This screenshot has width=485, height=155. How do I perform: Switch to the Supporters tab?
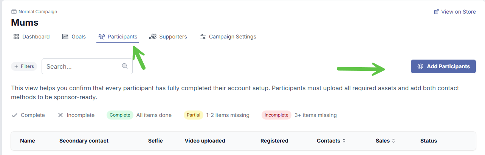pyautogui.click(x=173, y=37)
